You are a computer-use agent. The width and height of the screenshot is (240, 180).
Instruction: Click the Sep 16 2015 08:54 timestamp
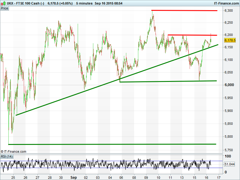[x=109, y=3]
